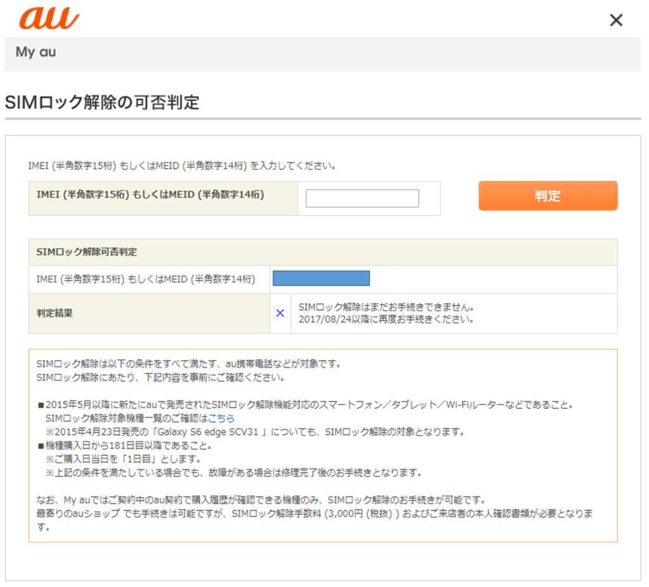Click the bold IMEI input label cell
649x587 pixels.
point(163,198)
